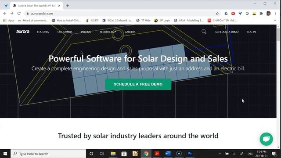Open the SIP Login bookmark
Viewport: 281px width, 158px height.
162,21
